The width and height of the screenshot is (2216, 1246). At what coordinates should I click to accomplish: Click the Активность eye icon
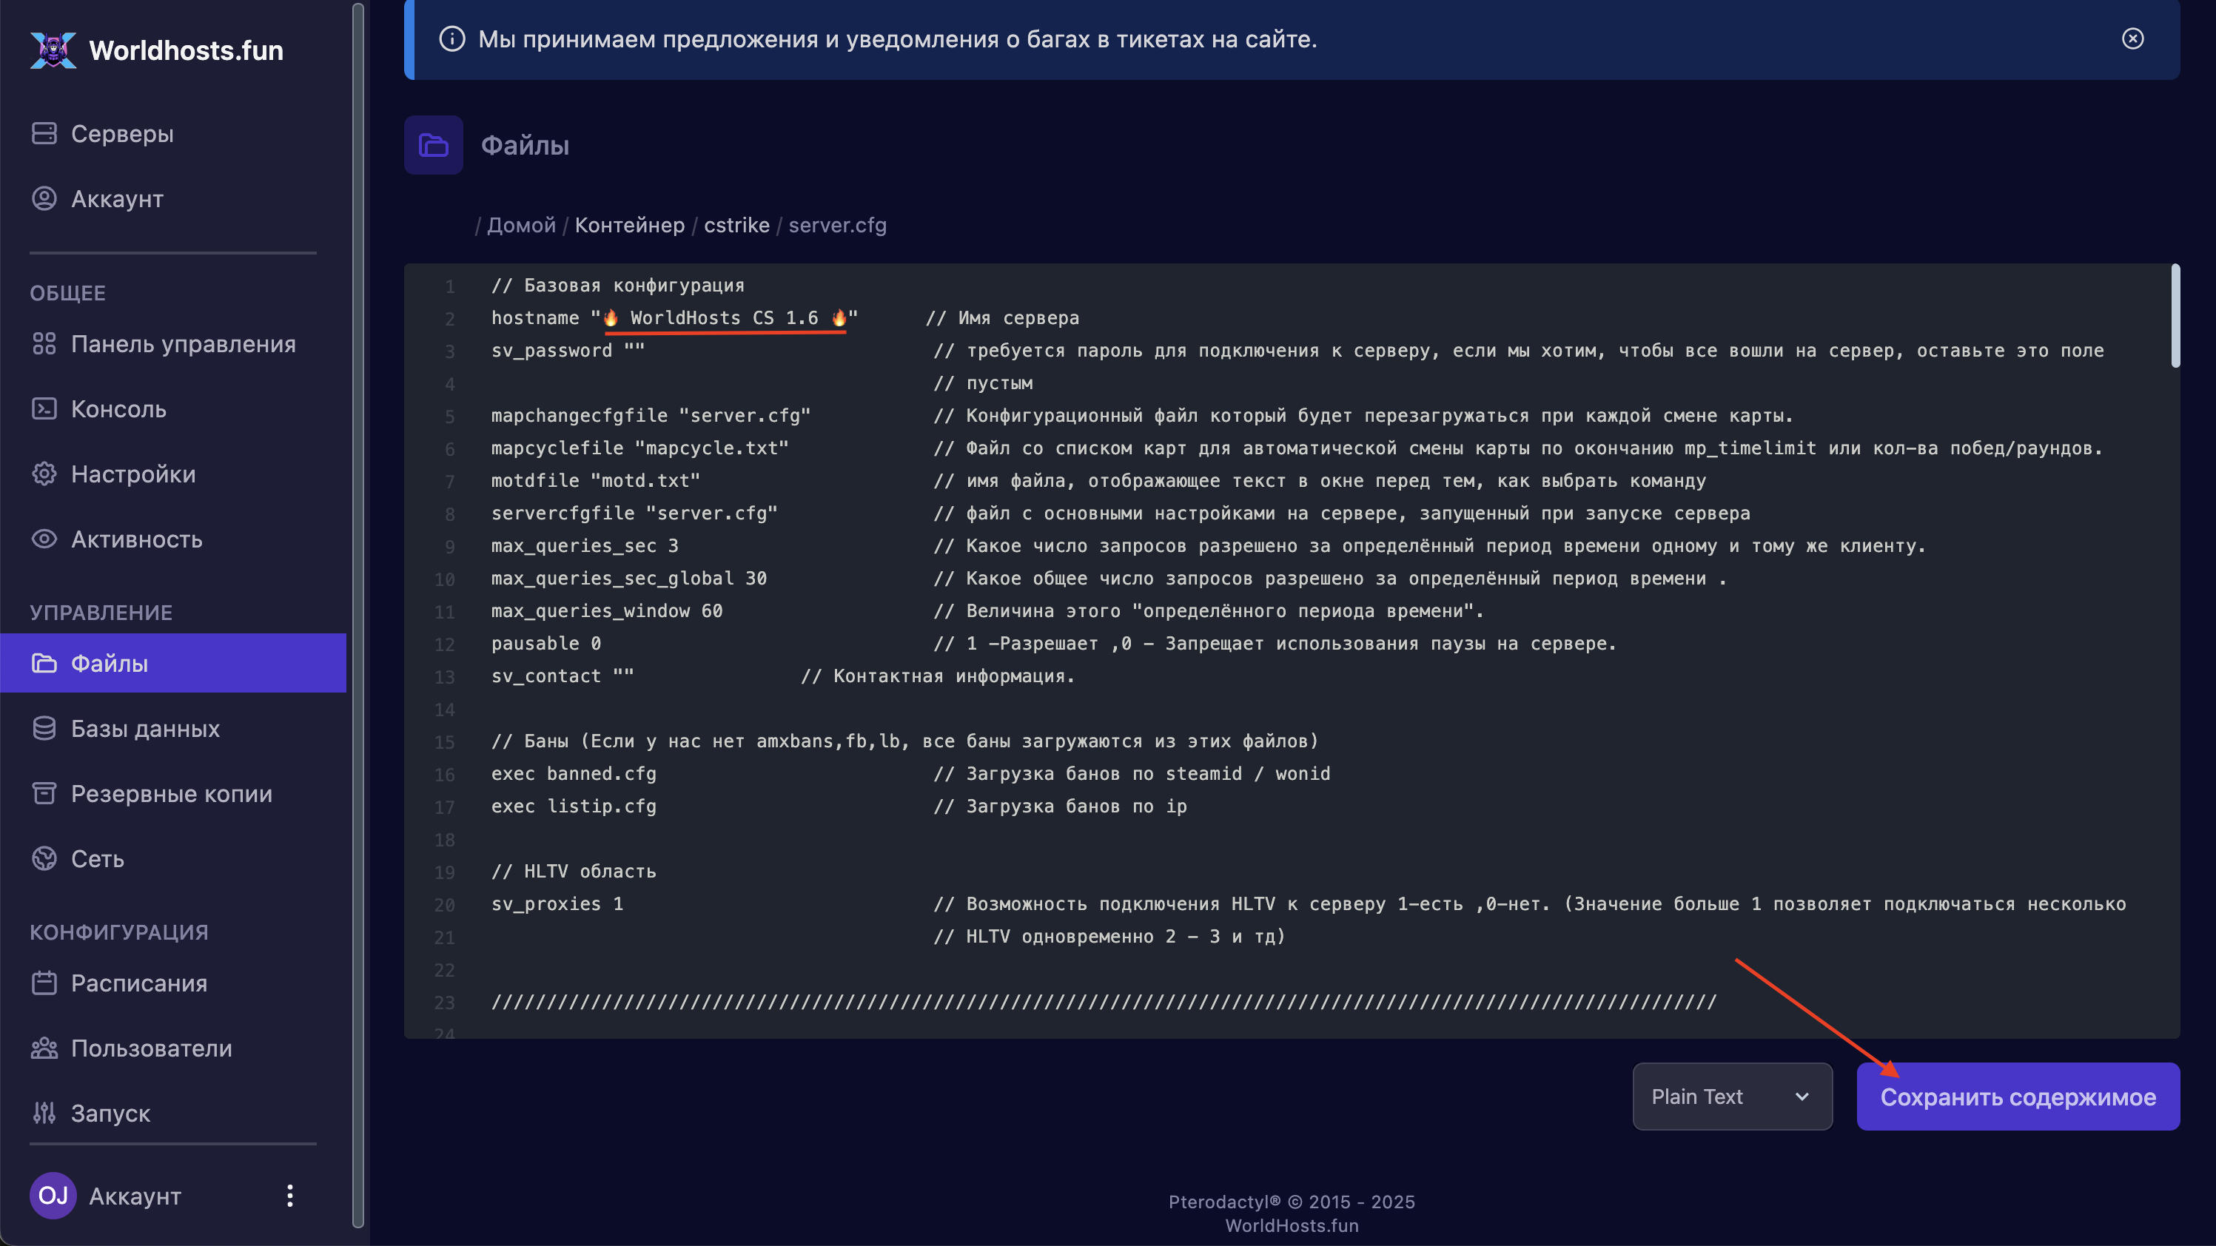(44, 539)
